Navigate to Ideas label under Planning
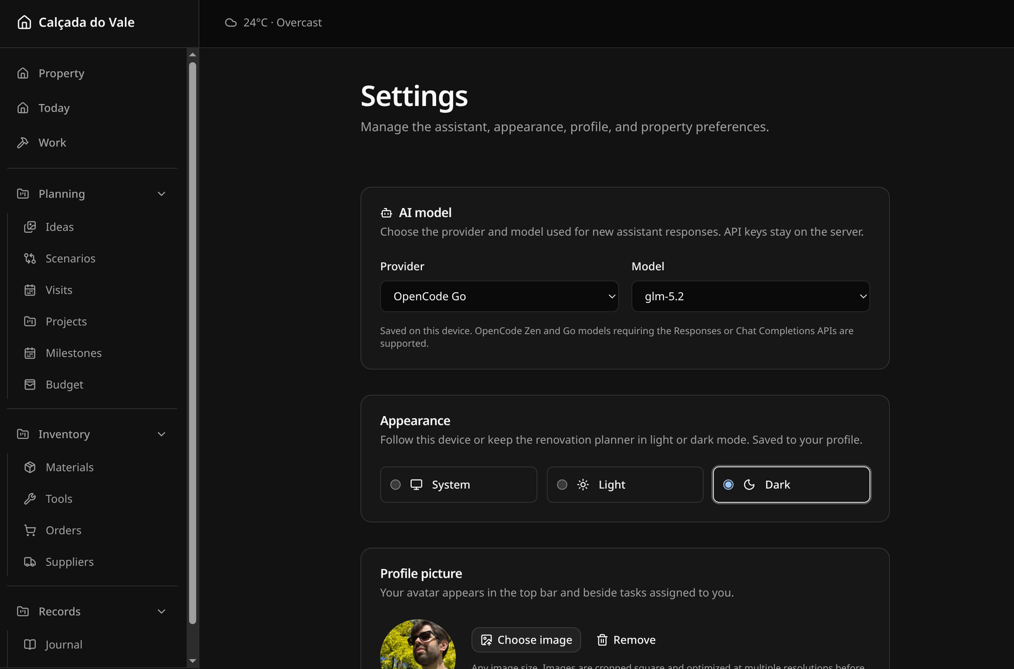 point(60,226)
